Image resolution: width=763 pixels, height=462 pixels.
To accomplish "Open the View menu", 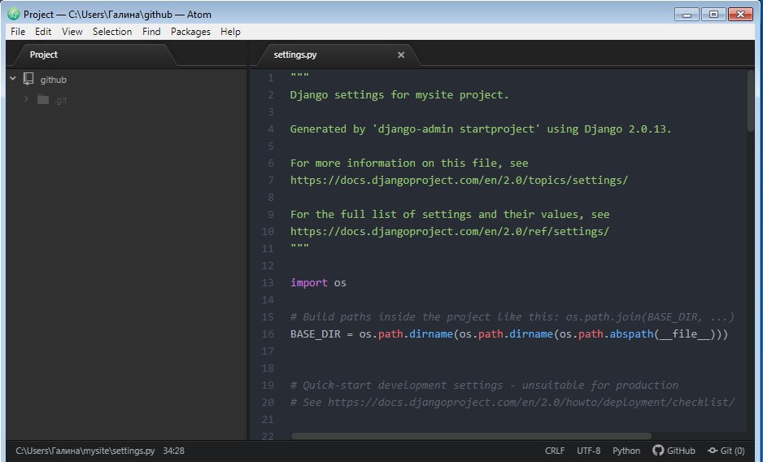I will click(x=72, y=32).
